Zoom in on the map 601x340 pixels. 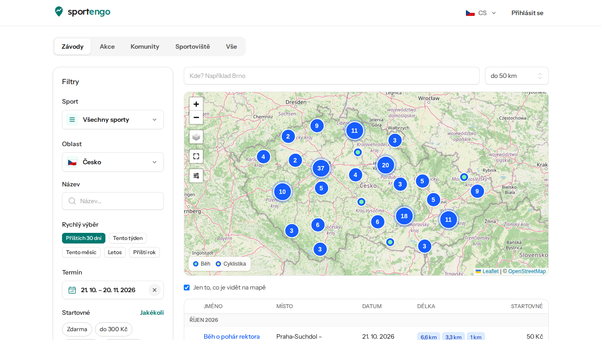196,104
